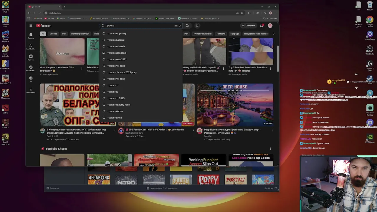The height and width of the screenshot is (212, 377).
Task: Click the magnifier search button
Action: pos(187,26)
